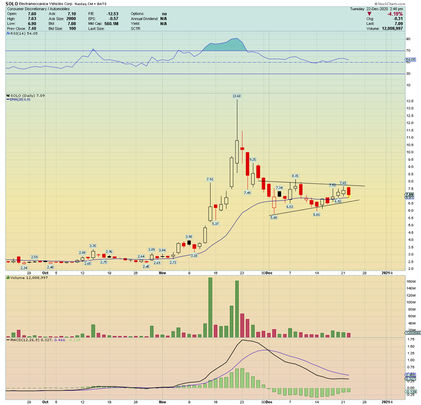Click the 6.01 low price label
The width and height of the screenshot is (421, 405).
[x=317, y=214]
